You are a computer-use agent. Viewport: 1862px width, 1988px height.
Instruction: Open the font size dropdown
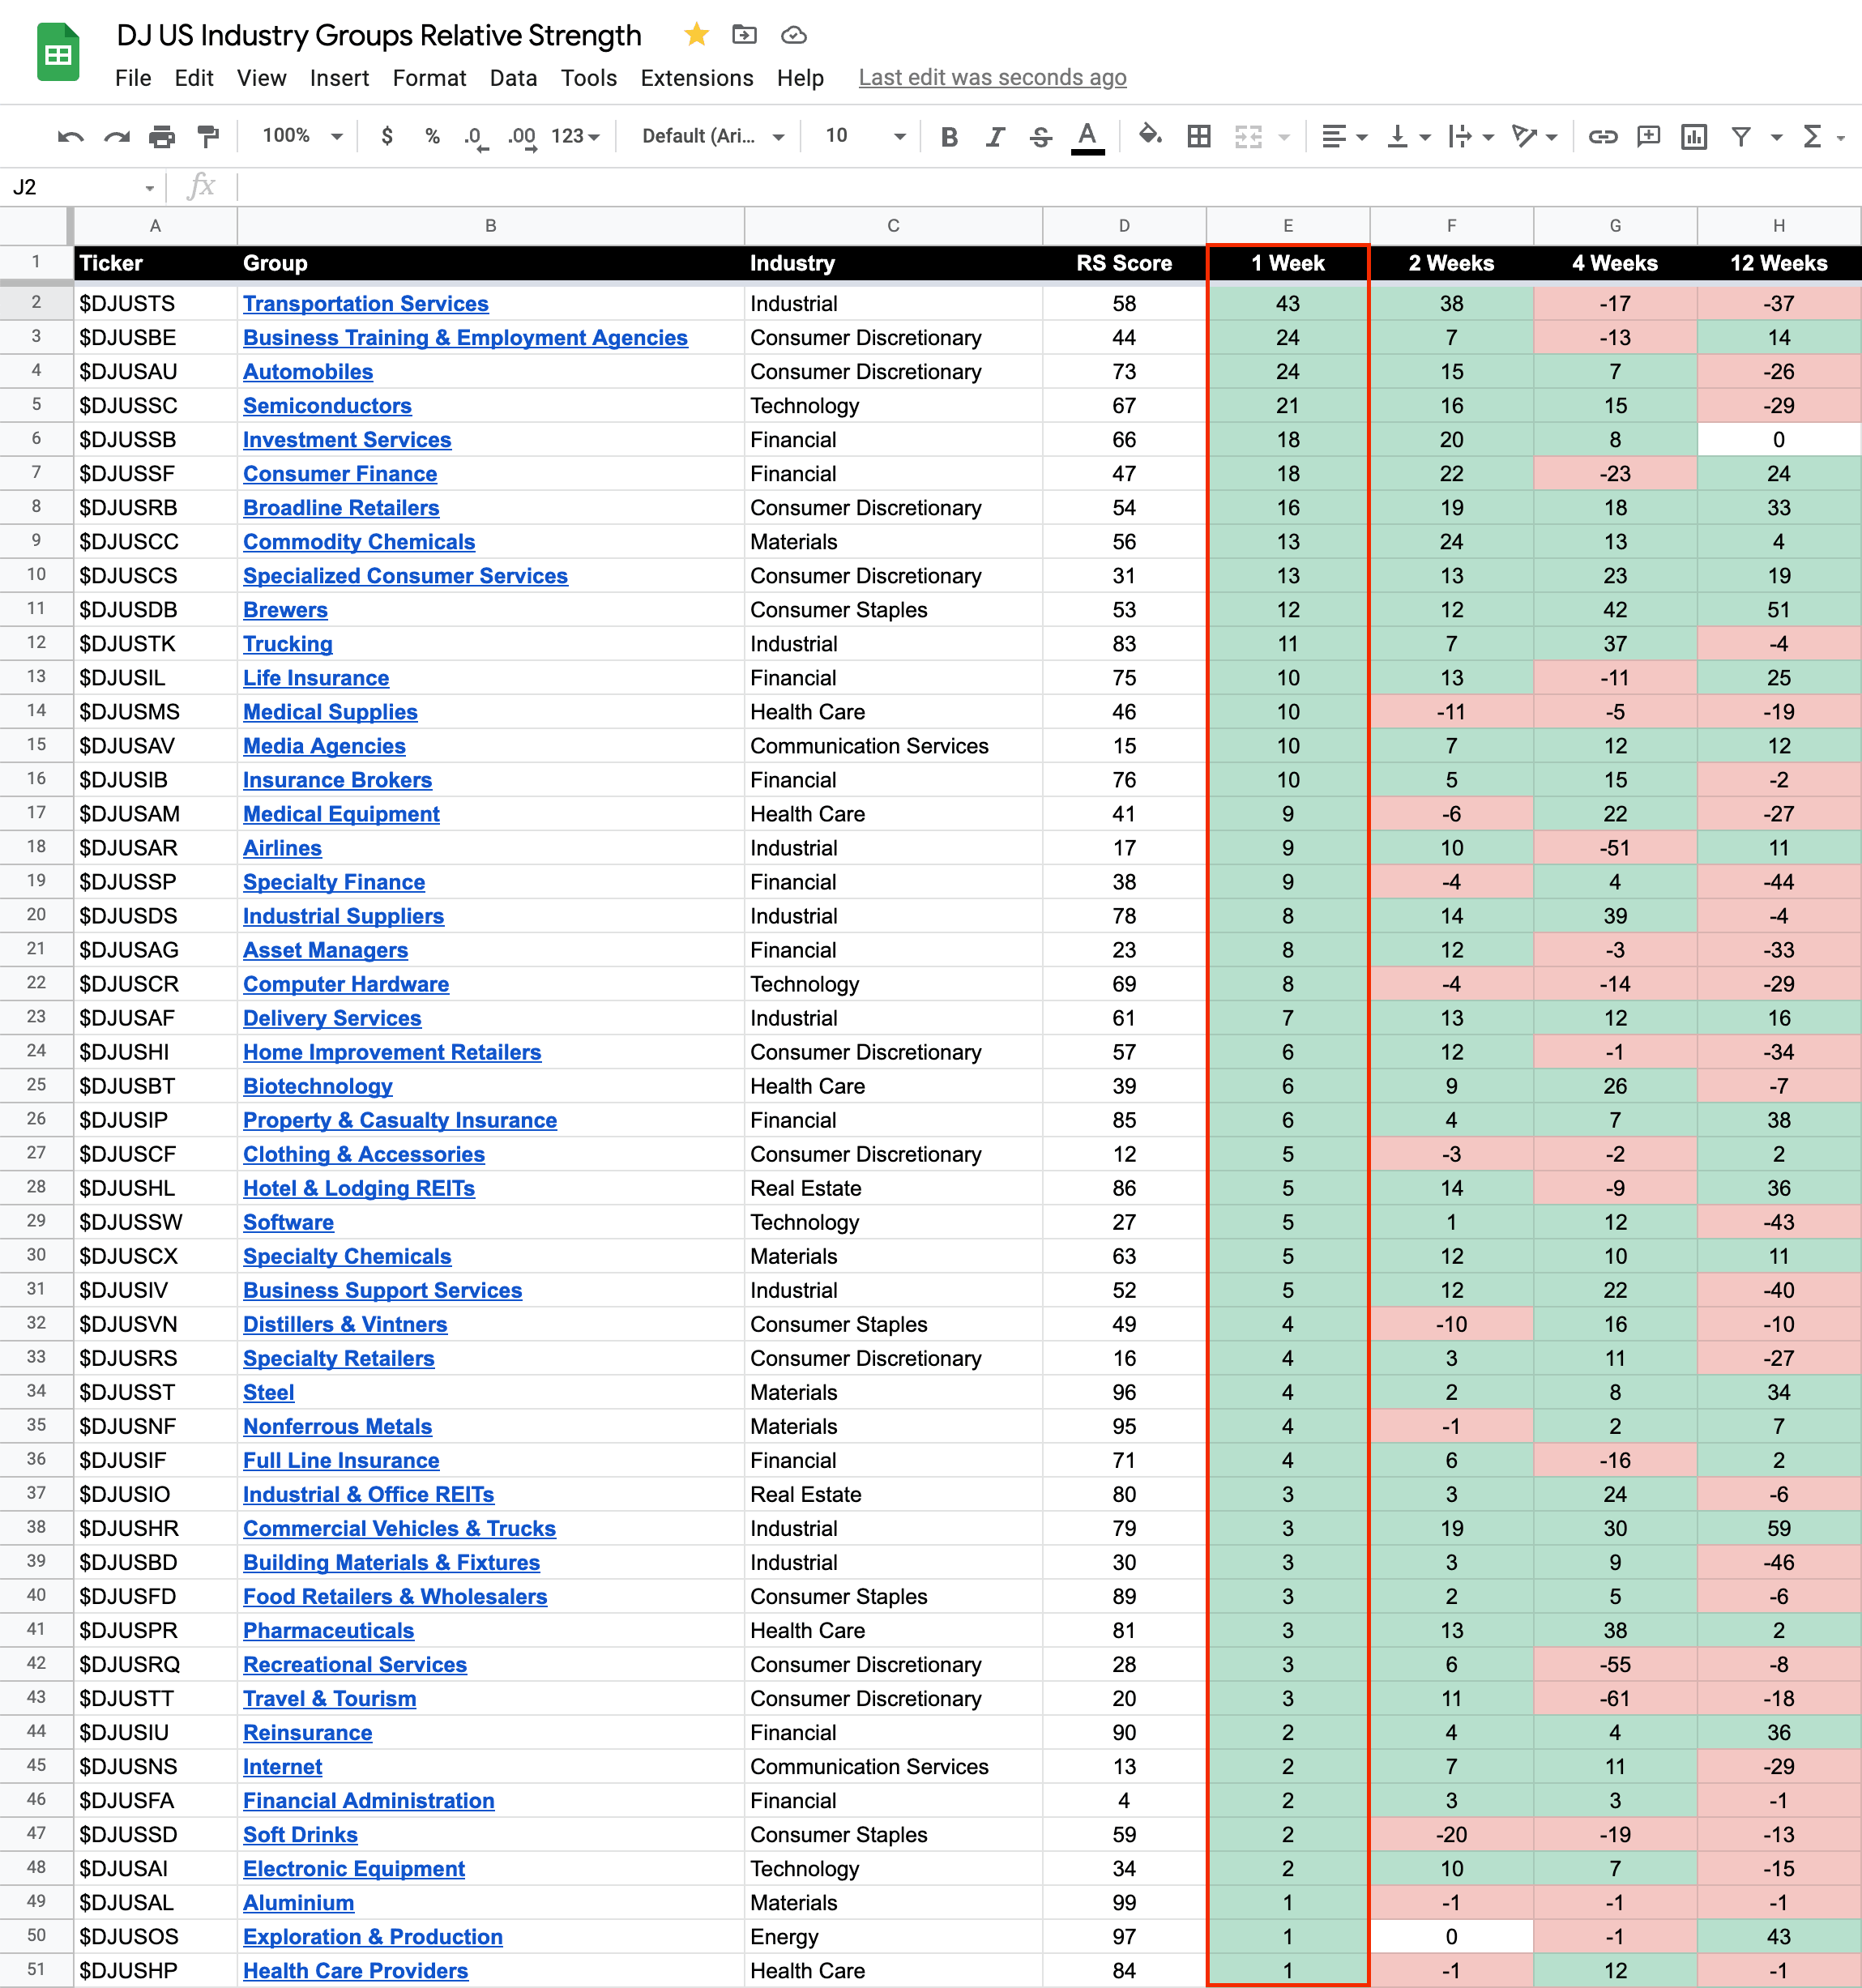[865, 136]
